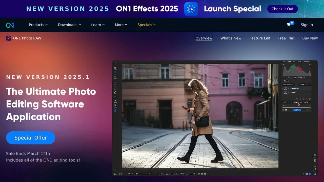Click the "Sale Ends March 14th!" text
This screenshot has width=324, height=182.
pos(29,153)
